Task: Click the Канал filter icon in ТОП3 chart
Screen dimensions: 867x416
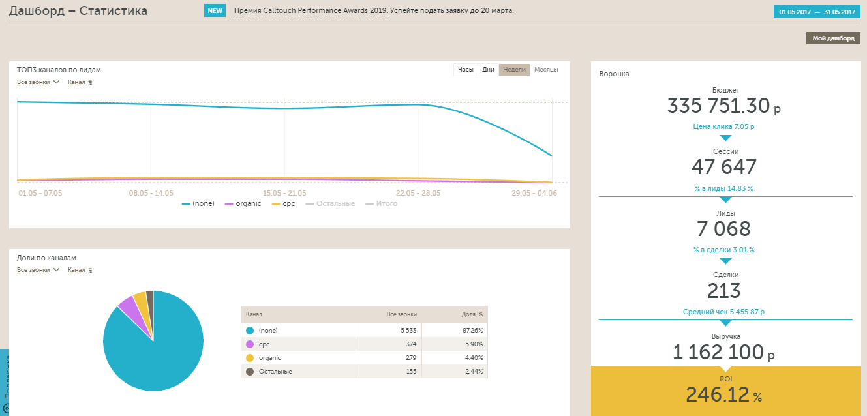Action: tap(90, 83)
